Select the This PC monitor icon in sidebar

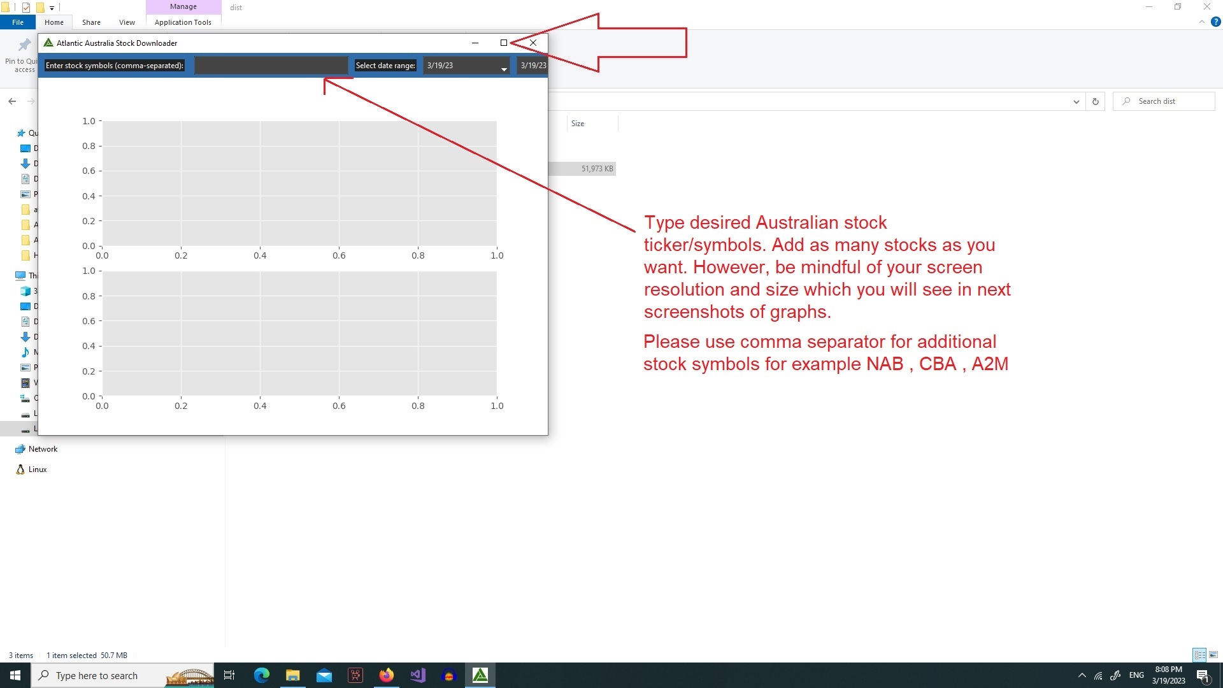20,276
